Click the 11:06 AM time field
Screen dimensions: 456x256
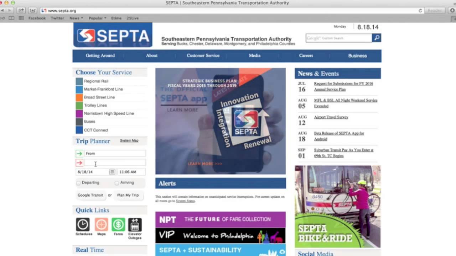coord(131,172)
